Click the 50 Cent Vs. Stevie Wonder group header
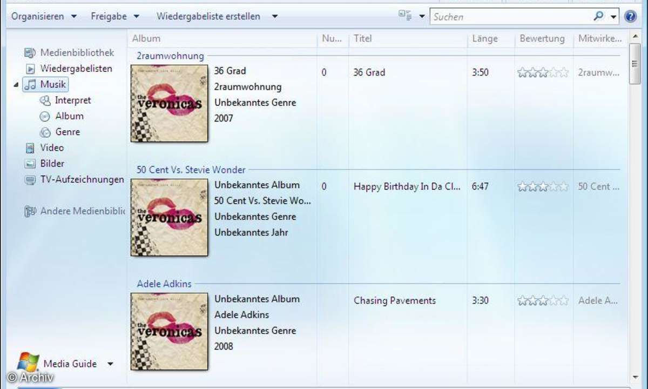The width and height of the screenshot is (648, 389). click(x=191, y=170)
